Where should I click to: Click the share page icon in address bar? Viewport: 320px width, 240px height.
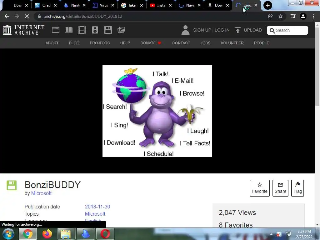(x=270, y=16)
